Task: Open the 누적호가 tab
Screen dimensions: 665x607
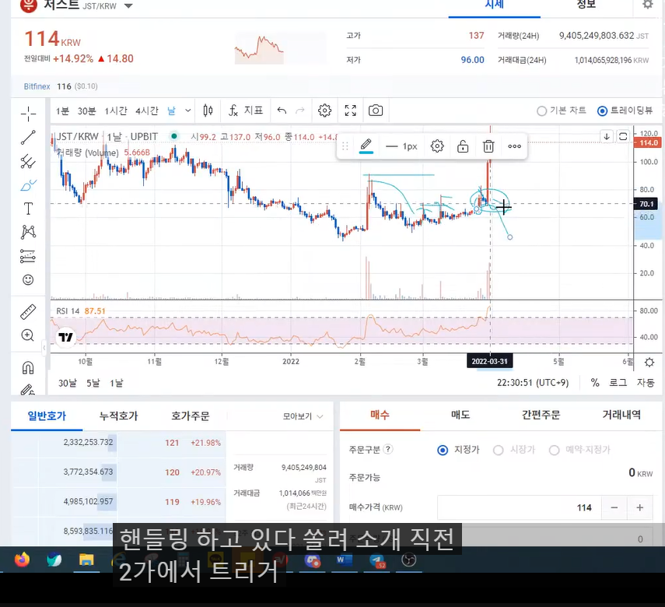Action: (x=118, y=416)
